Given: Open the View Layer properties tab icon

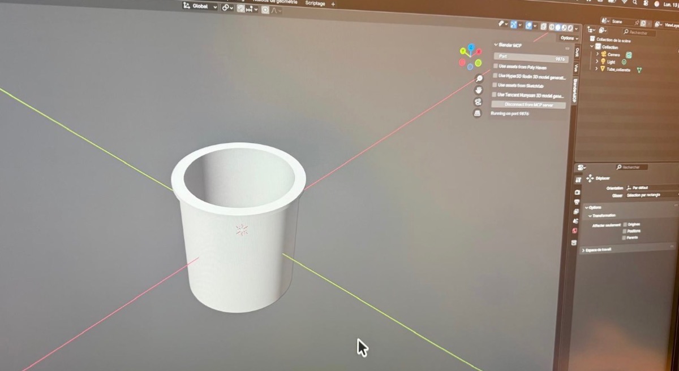Looking at the screenshot, I should 577,212.
